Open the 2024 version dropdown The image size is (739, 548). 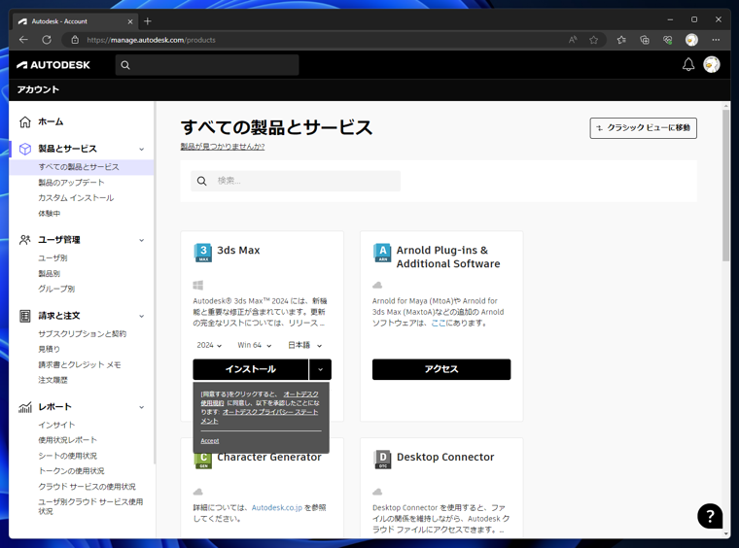click(x=209, y=345)
